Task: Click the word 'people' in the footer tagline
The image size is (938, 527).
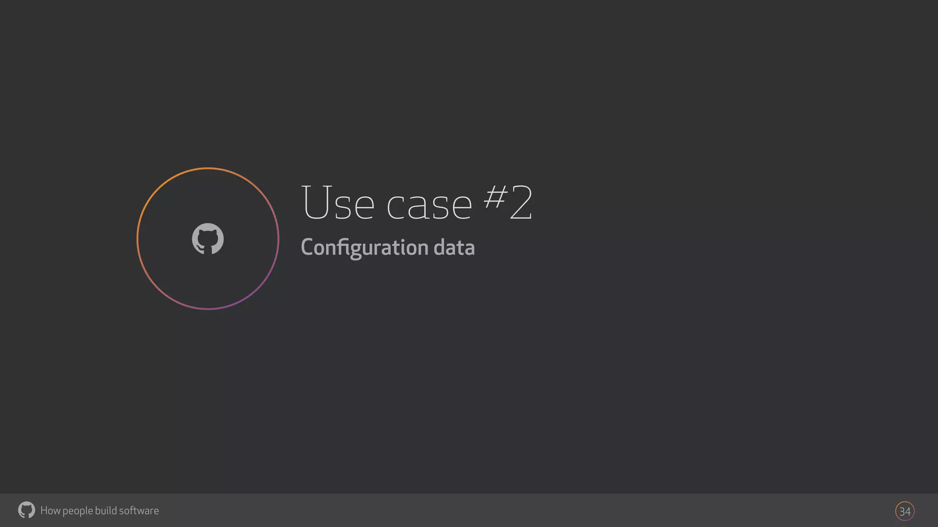Action: [x=77, y=511]
